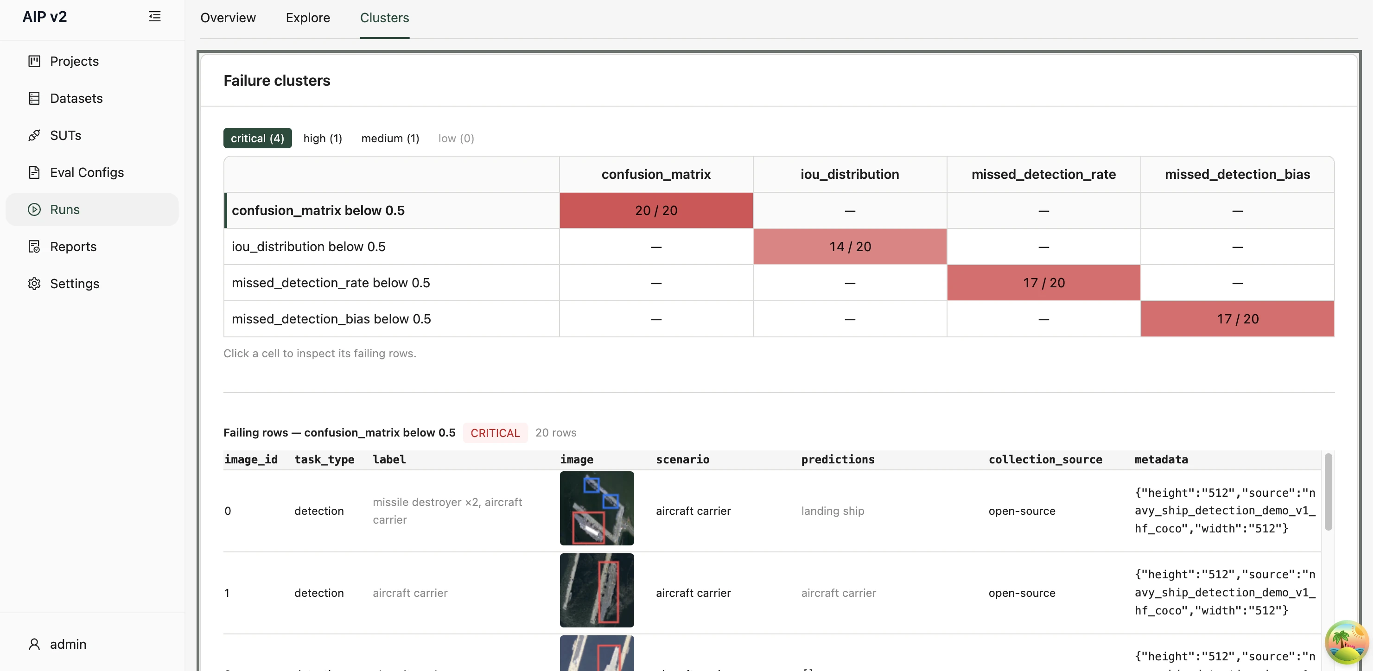Image resolution: width=1374 pixels, height=671 pixels.
Task: Navigate to Eval Configs
Action: [87, 172]
